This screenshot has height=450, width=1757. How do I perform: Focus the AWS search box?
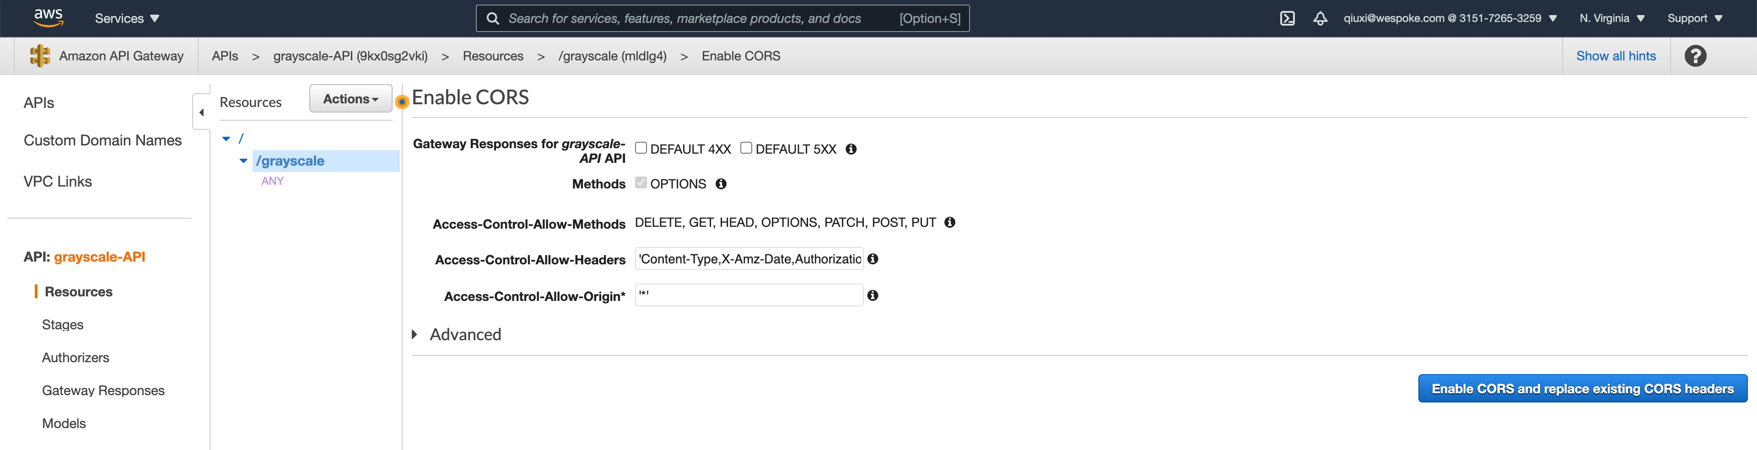(x=722, y=18)
